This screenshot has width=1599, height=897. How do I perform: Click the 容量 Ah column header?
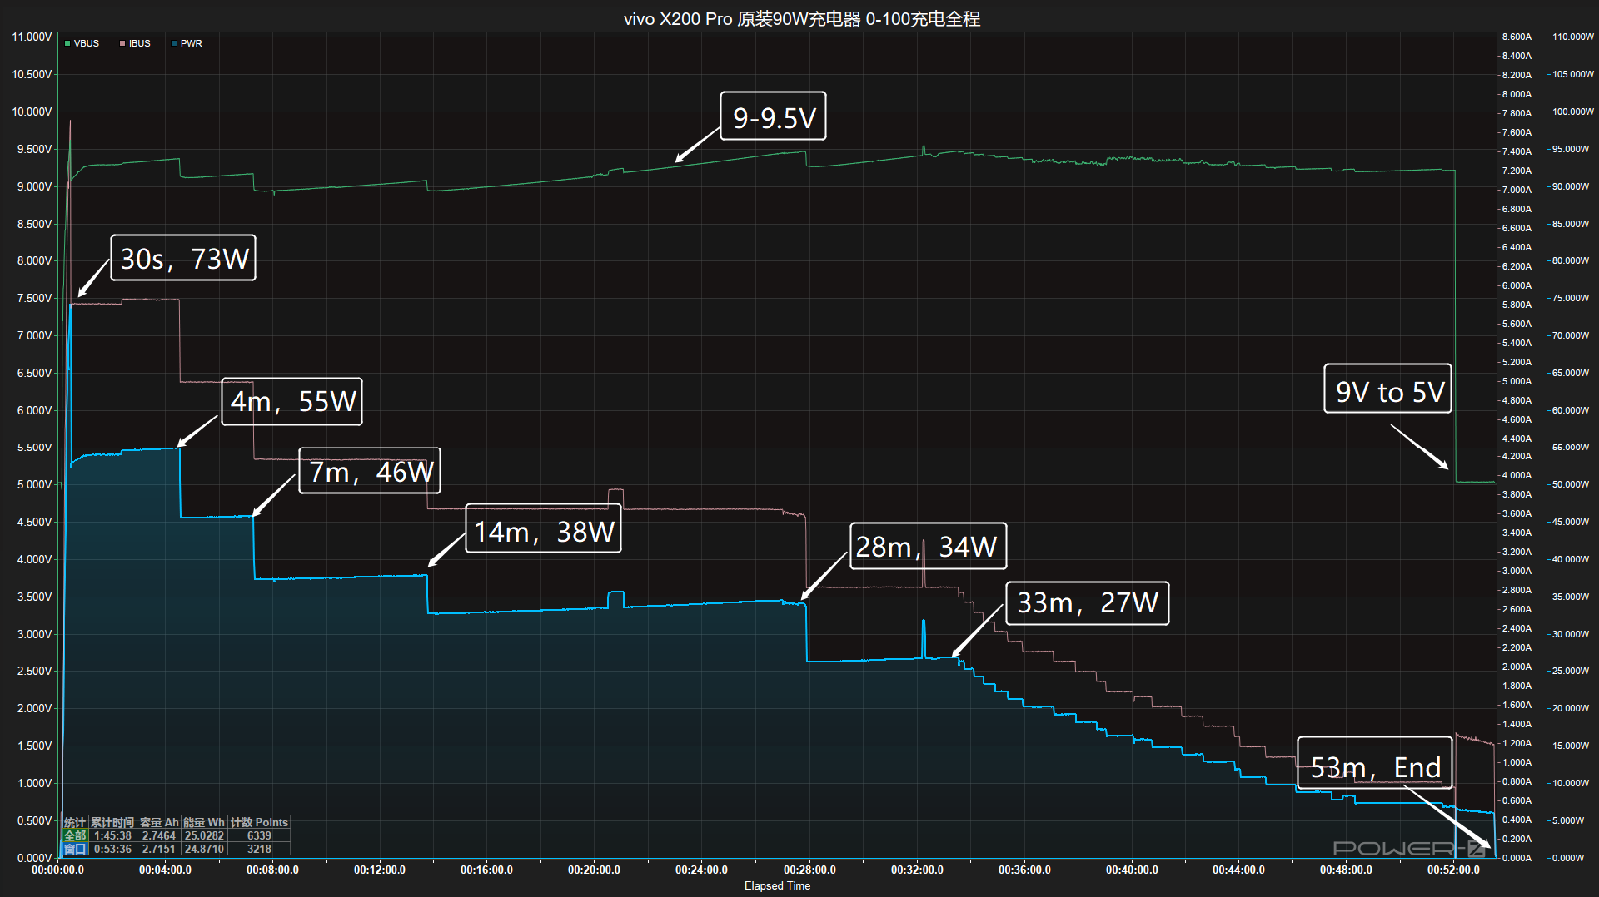click(x=159, y=822)
